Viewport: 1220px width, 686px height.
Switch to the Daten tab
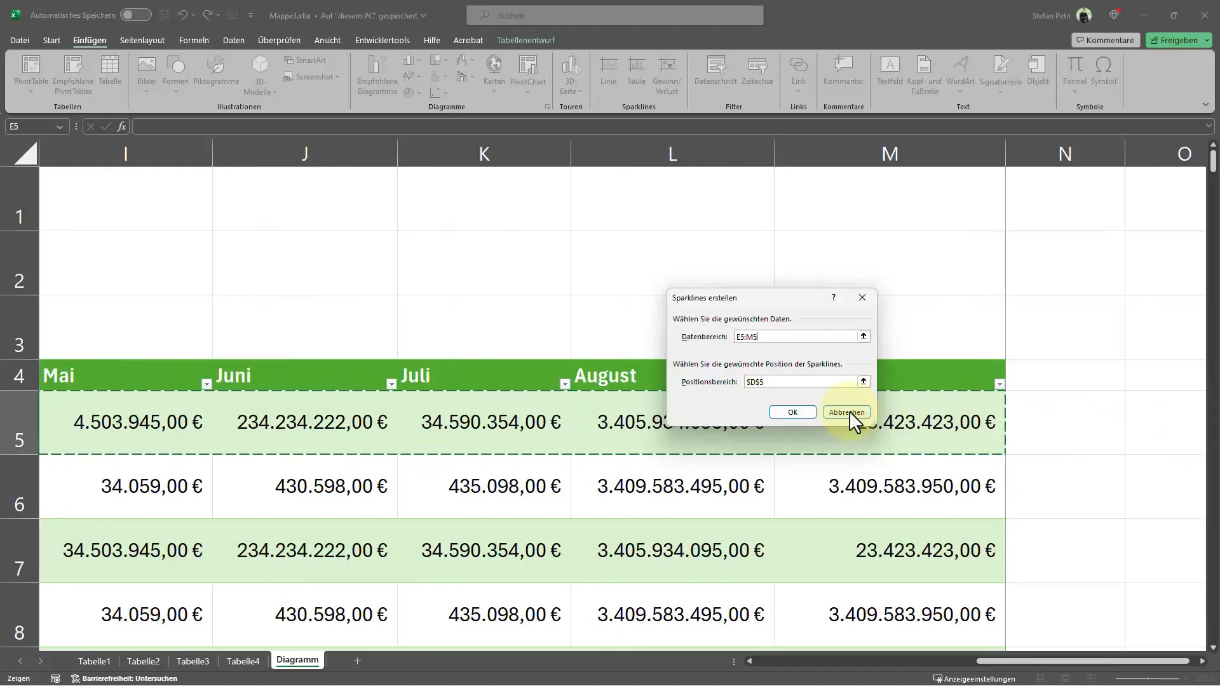(233, 40)
